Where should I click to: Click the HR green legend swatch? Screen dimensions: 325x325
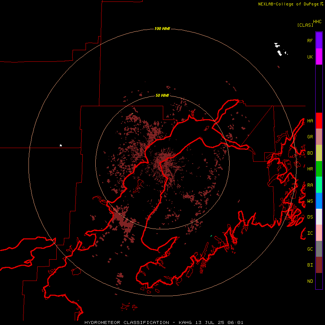(319, 169)
